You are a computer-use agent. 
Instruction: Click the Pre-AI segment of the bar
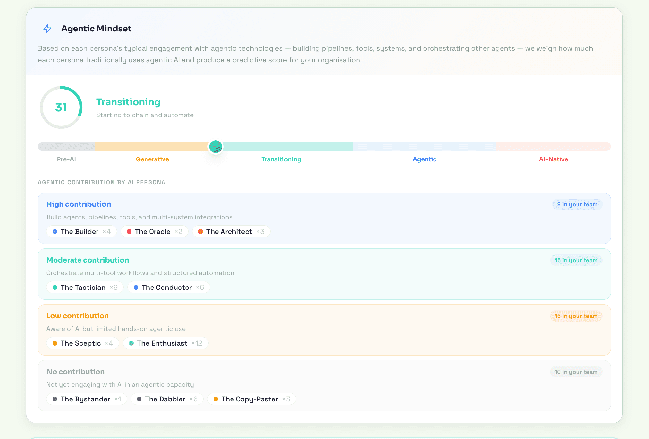pos(66,147)
